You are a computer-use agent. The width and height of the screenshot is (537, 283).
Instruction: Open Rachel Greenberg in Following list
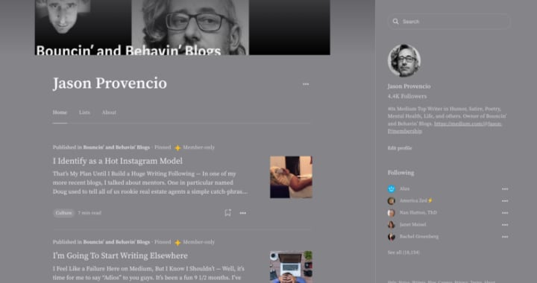click(x=419, y=237)
